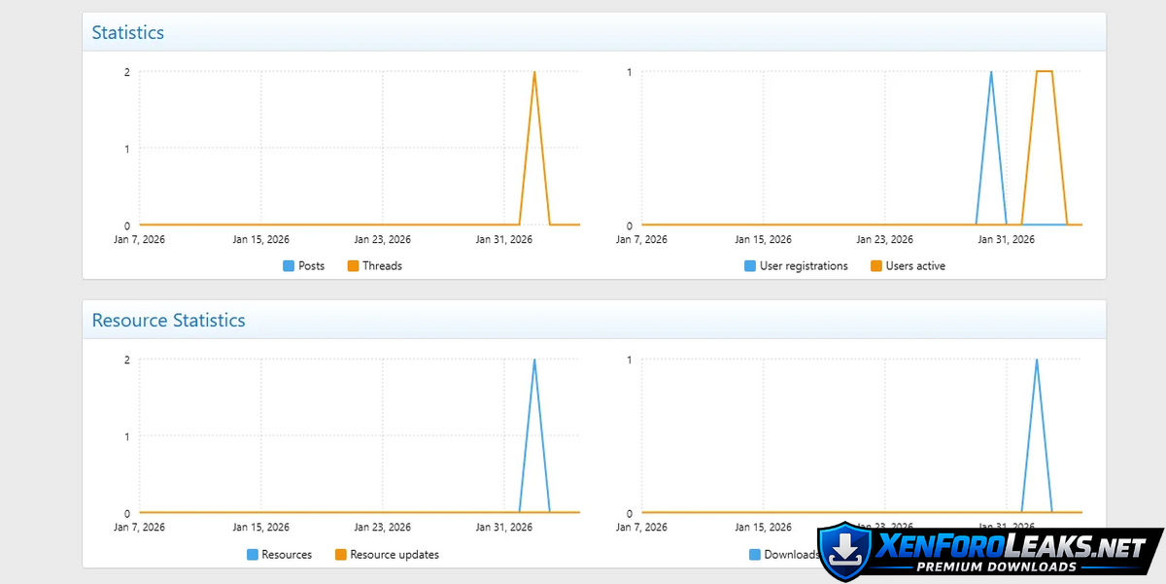Image resolution: width=1166 pixels, height=584 pixels.
Task: Open the Statistics heading link
Action: pyautogui.click(x=128, y=33)
